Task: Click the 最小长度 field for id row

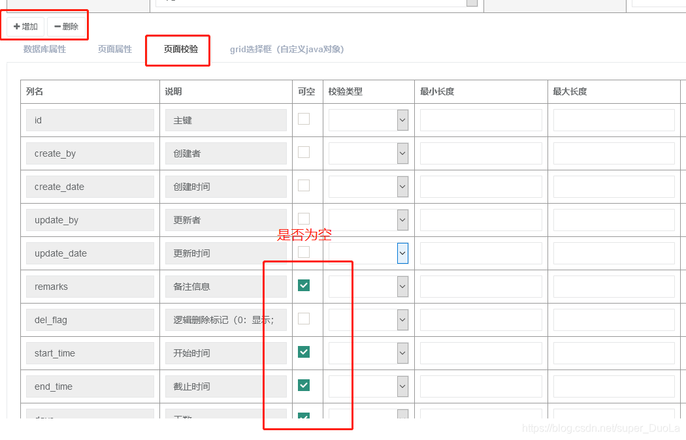Action: [480, 119]
